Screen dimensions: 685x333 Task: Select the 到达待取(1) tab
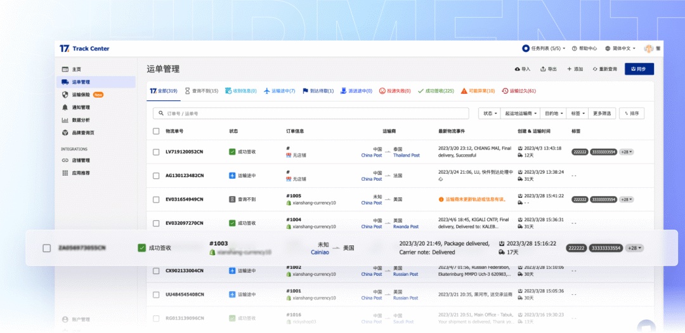point(318,91)
